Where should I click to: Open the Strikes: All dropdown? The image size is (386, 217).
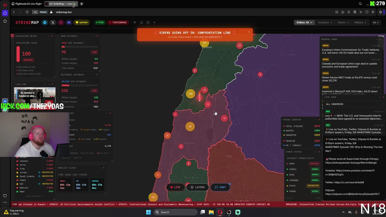(x=304, y=22)
